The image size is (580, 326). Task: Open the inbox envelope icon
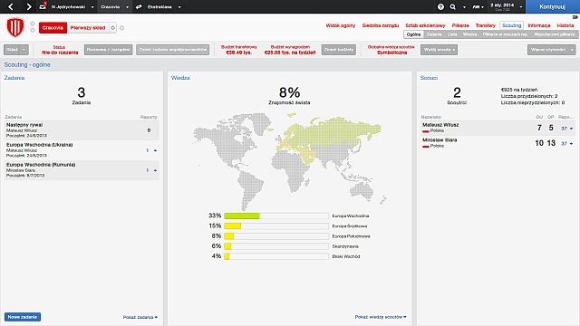pos(43,6)
